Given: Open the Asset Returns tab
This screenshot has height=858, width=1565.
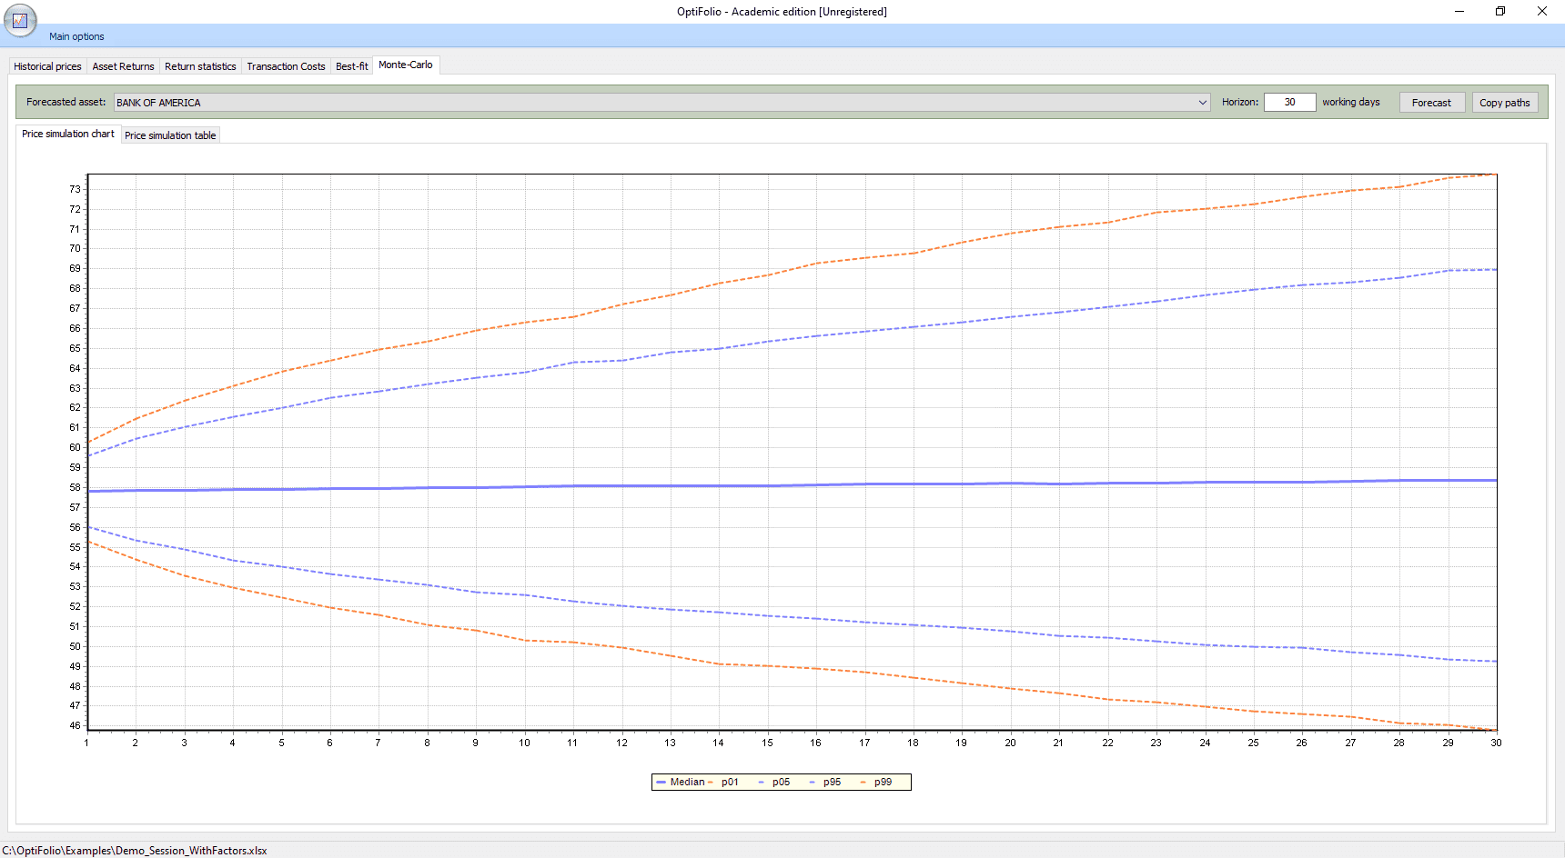Looking at the screenshot, I should 123,66.
